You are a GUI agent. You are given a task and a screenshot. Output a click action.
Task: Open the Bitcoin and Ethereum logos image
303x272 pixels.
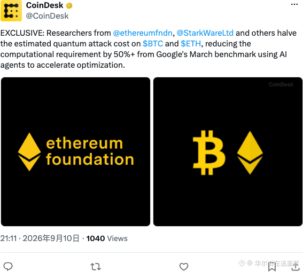[x=228, y=151]
